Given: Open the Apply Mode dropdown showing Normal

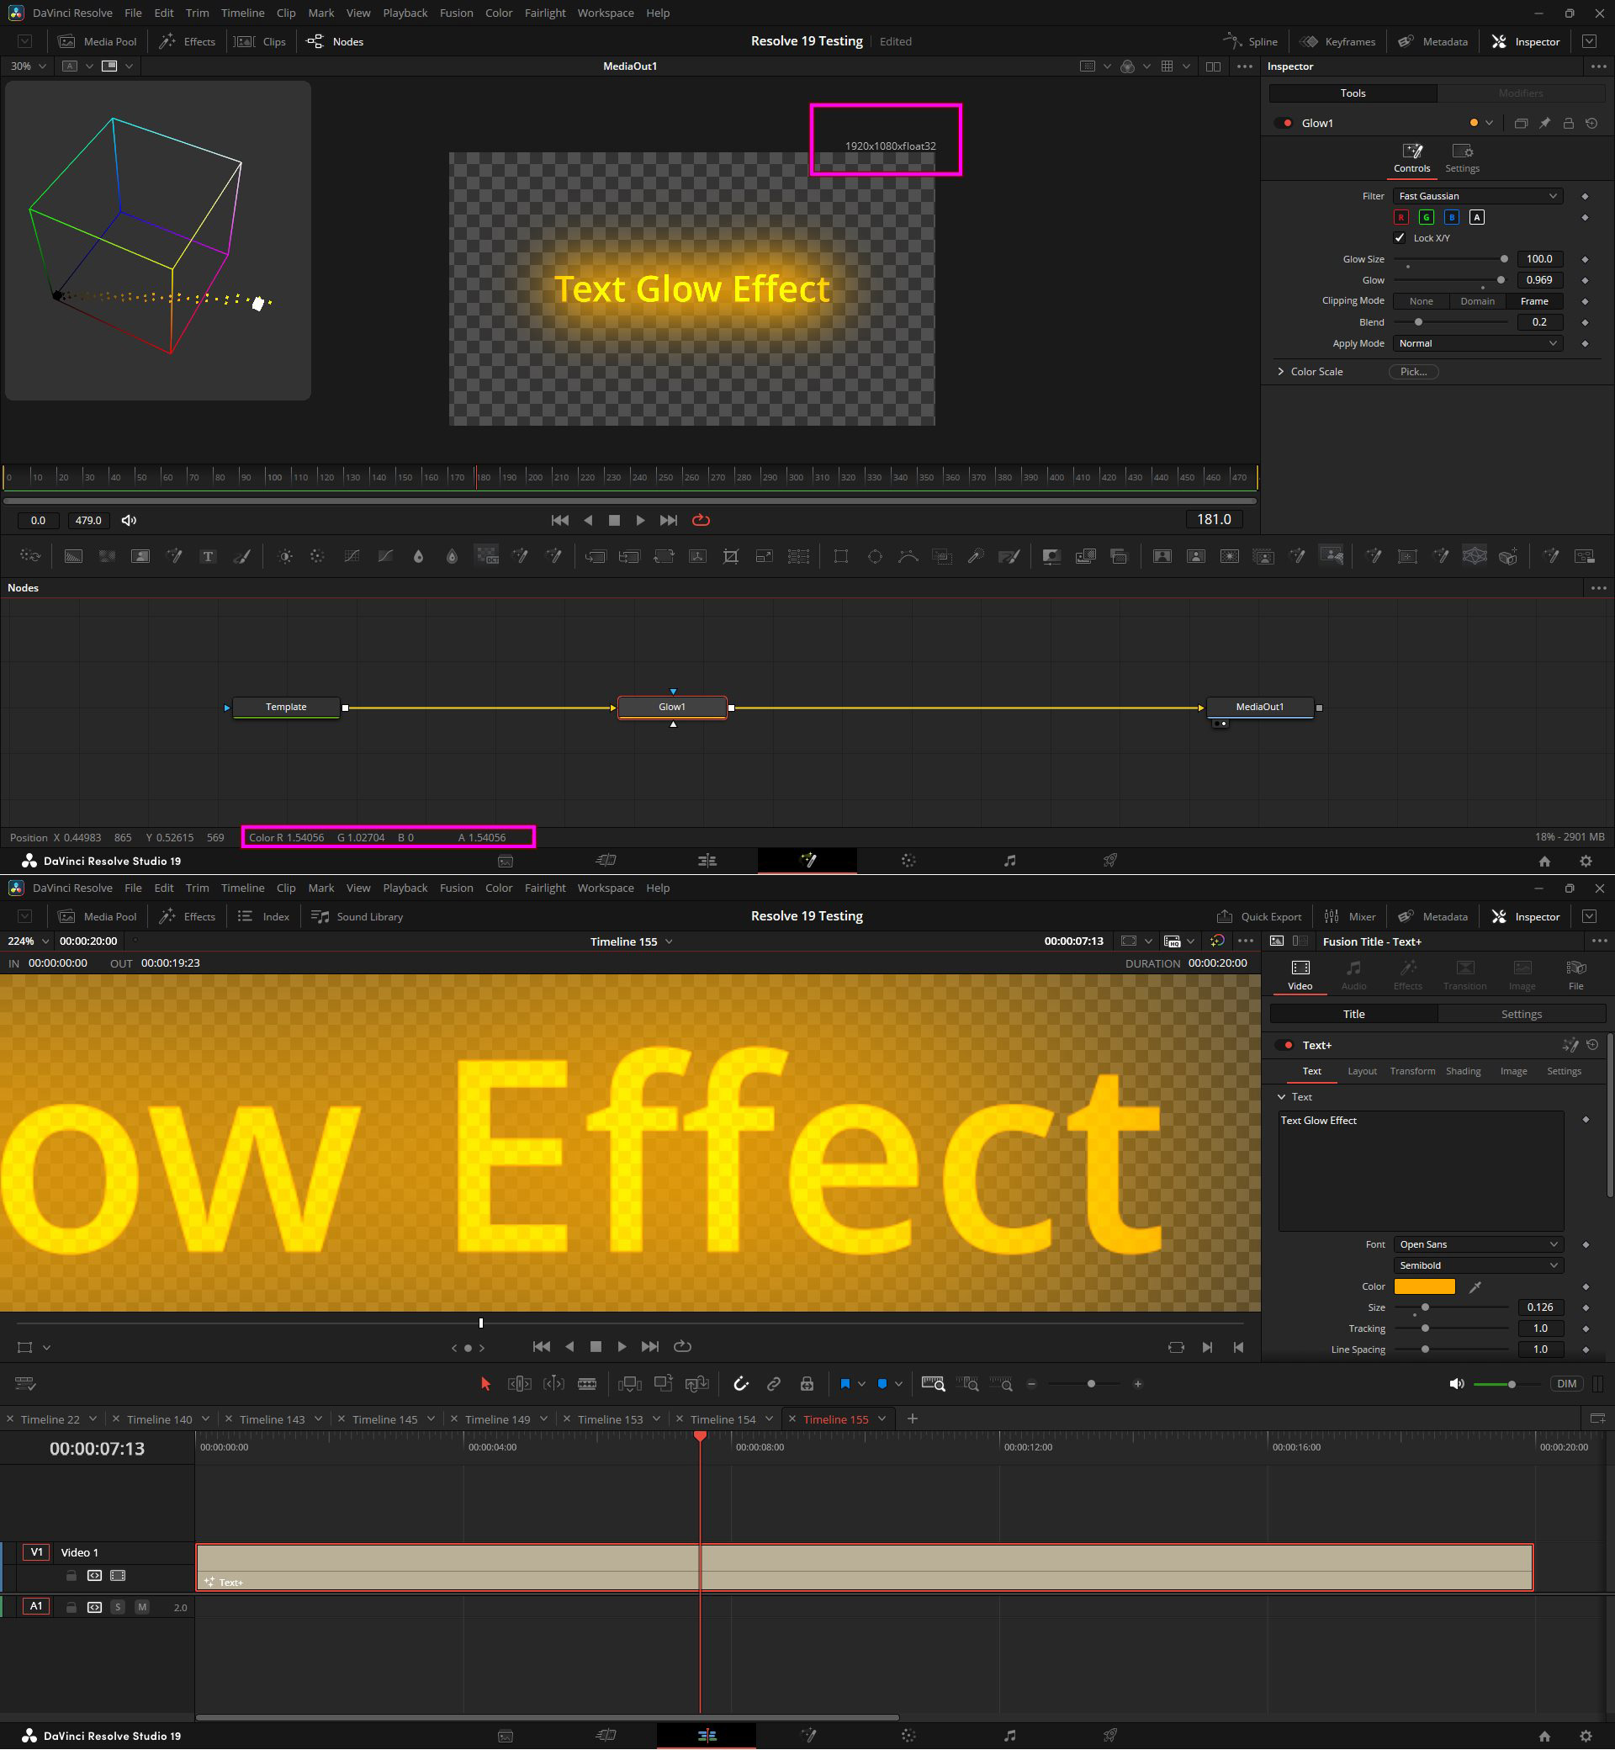Looking at the screenshot, I should point(1477,343).
